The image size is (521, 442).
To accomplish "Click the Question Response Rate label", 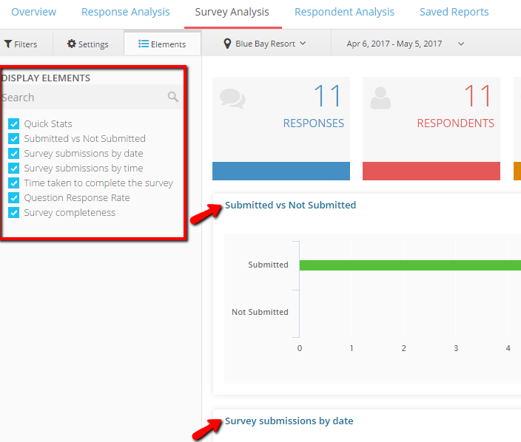I will point(77,198).
